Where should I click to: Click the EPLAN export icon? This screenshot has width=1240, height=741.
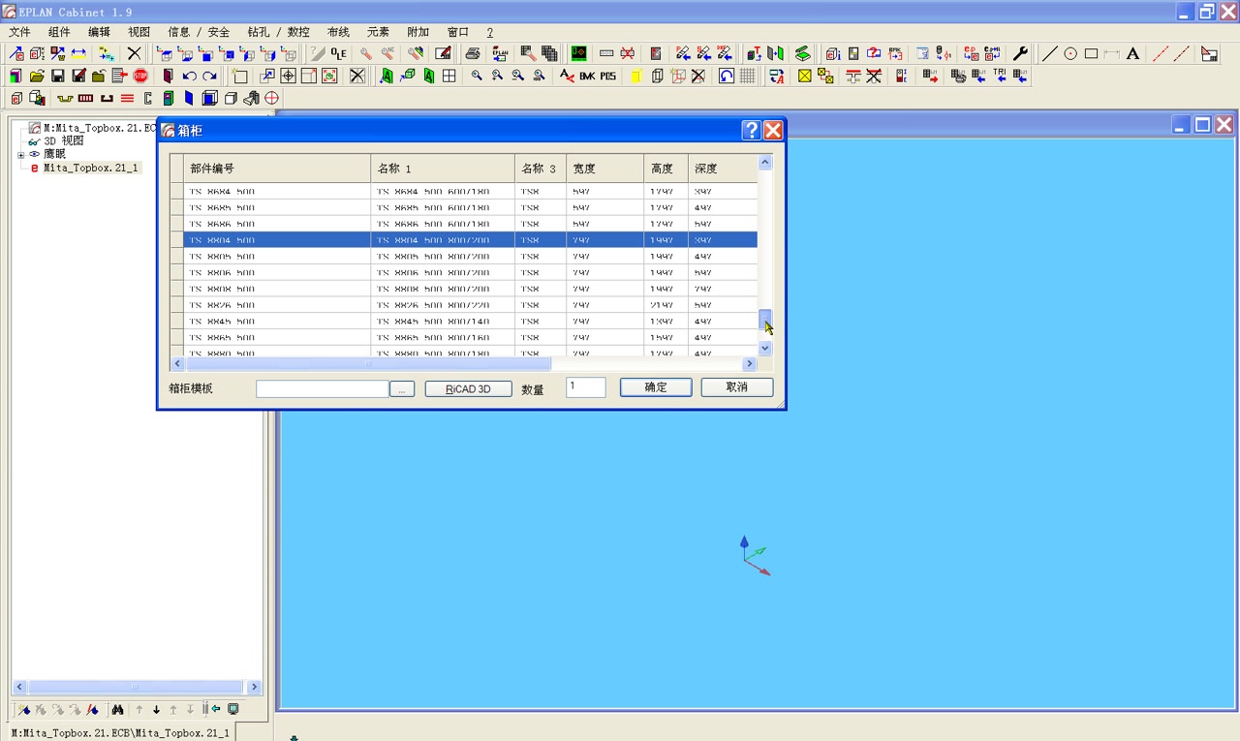pos(500,54)
